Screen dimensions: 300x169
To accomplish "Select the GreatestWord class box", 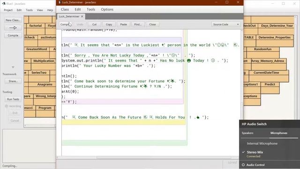I will coord(37,53).
